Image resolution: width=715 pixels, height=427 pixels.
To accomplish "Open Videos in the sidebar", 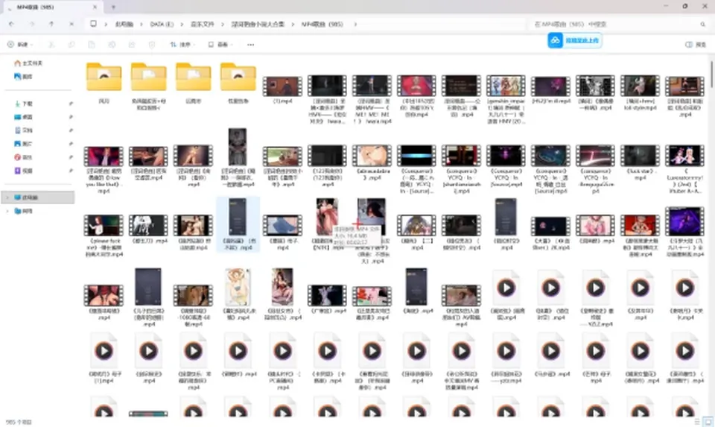I will (24, 171).
